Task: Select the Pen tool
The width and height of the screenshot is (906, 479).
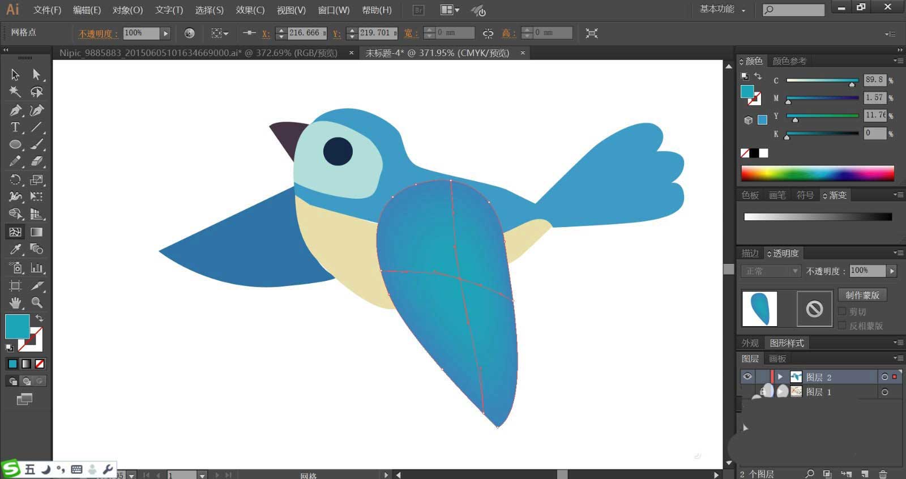Action: coord(15,110)
